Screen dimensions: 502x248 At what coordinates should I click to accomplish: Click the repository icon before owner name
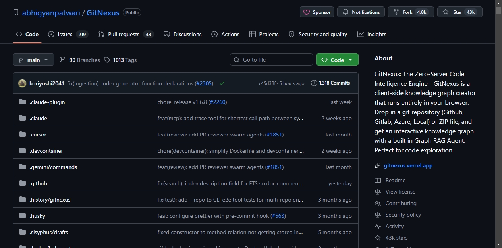pos(16,12)
